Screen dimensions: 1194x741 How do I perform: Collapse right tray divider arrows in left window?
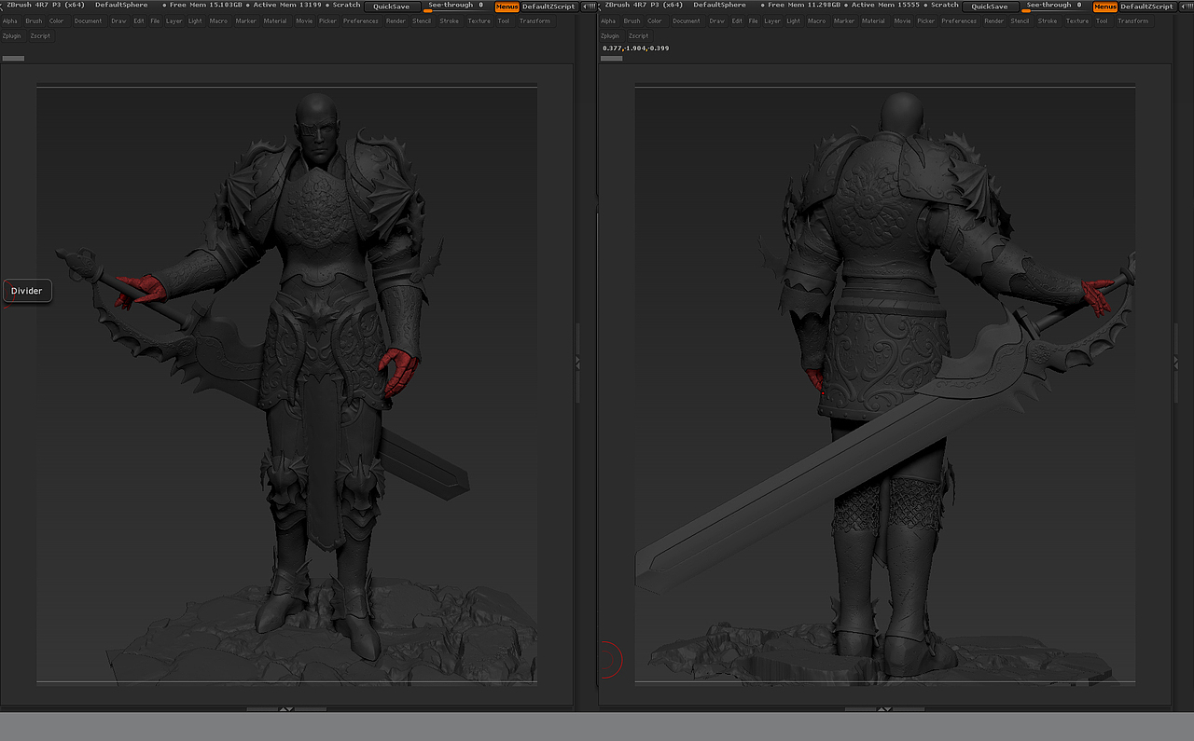(x=577, y=361)
